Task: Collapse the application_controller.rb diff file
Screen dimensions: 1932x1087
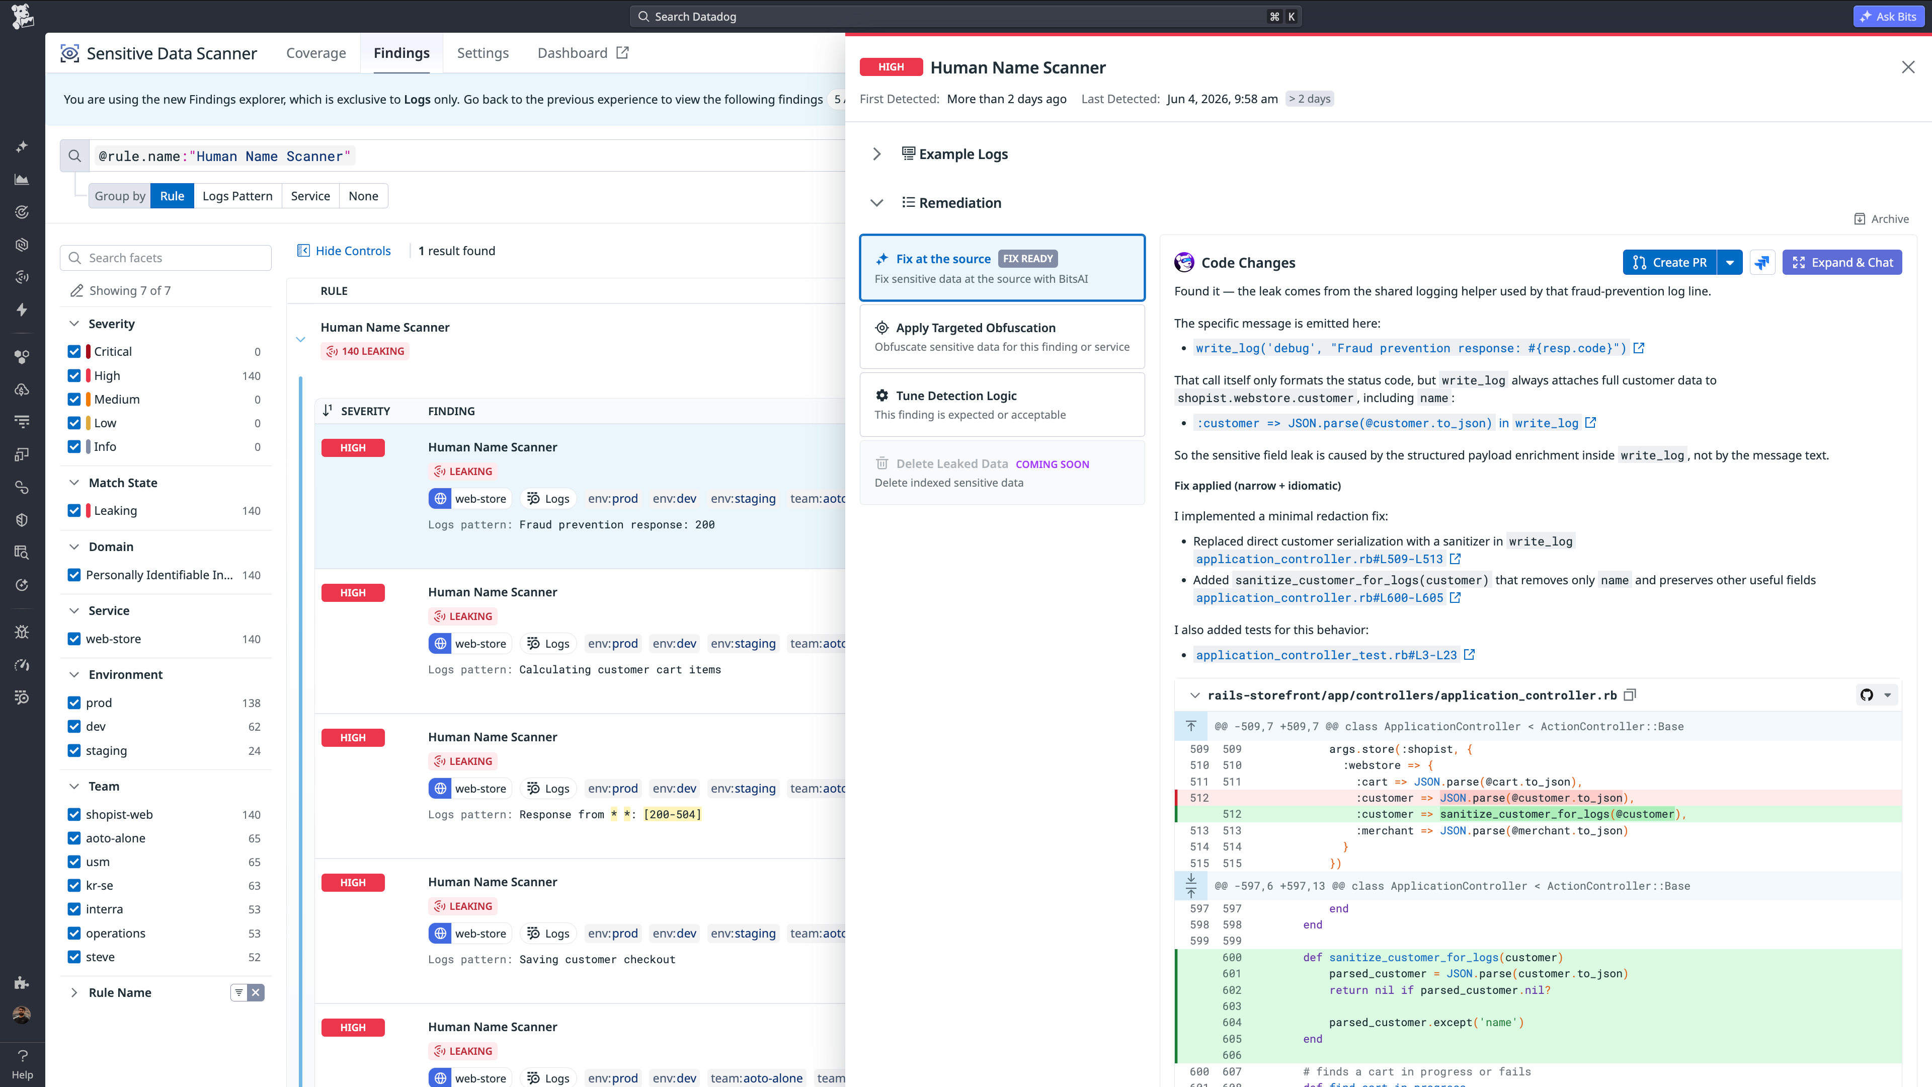Action: pyautogui.click(x=1195, y=695)
